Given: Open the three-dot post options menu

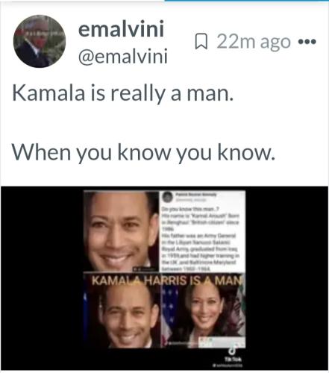Looking at the screenshot, I should (307, 41).
